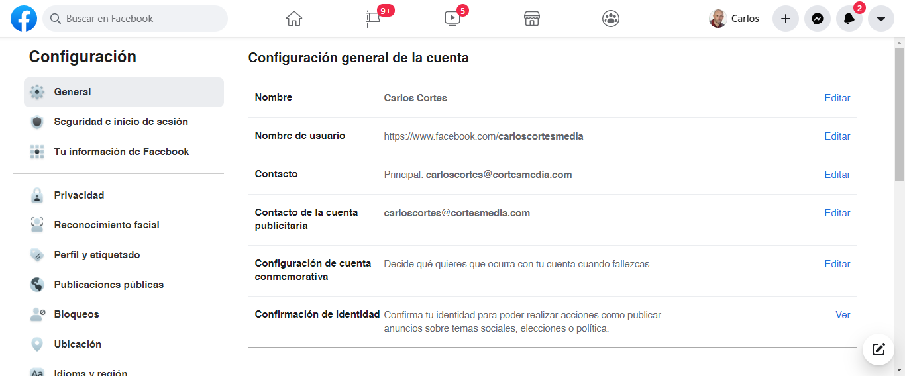Expand the account dropdown arrow
Screen dimensions: 905x376
[881, 19]
